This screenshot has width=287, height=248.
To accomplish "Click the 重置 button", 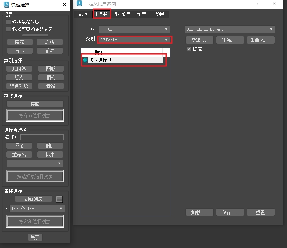I will (261, 212).
